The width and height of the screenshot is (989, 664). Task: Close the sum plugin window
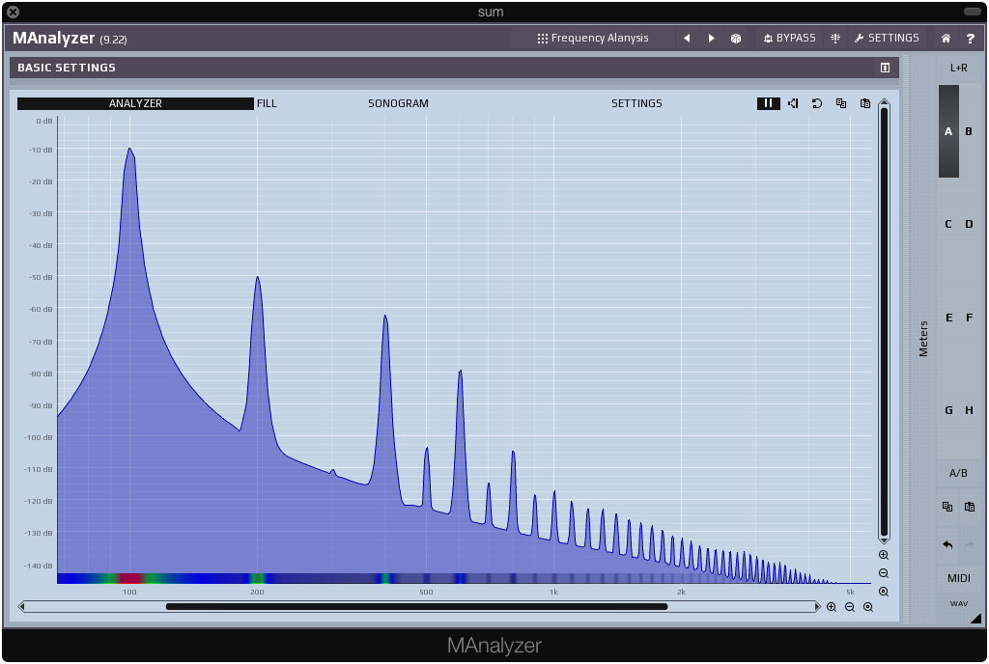[13, 12]
